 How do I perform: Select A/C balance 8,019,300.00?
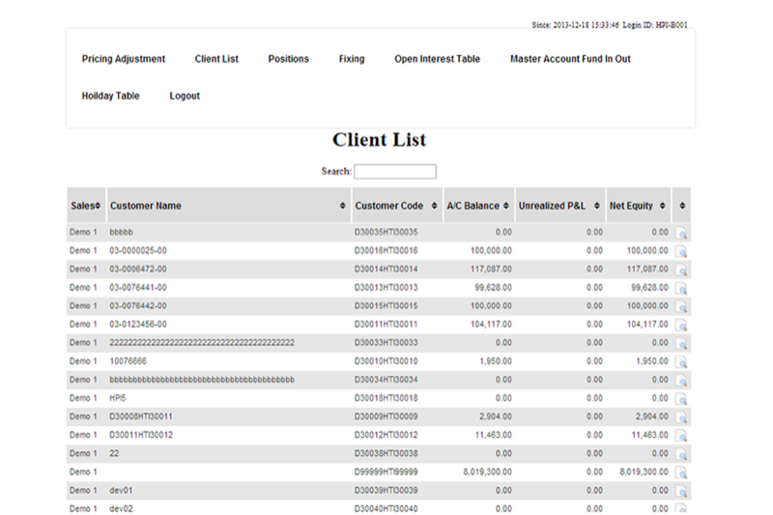pos(488,472)
